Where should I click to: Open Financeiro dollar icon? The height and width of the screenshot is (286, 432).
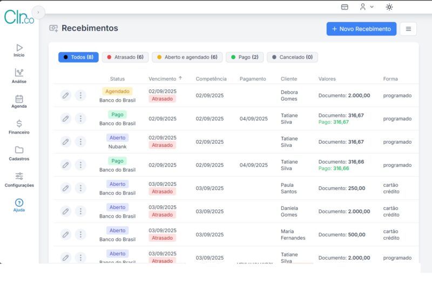(19, 124)
